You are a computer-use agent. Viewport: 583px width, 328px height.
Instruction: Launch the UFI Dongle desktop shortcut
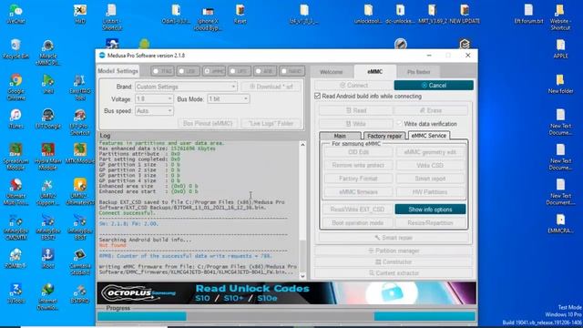click(x=47, y=119)
